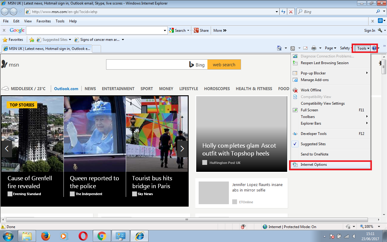The width and height of the screenshot is (387, 242).
Task: Click Sign In on Google toolbar
Action: (x=369, y=31)
